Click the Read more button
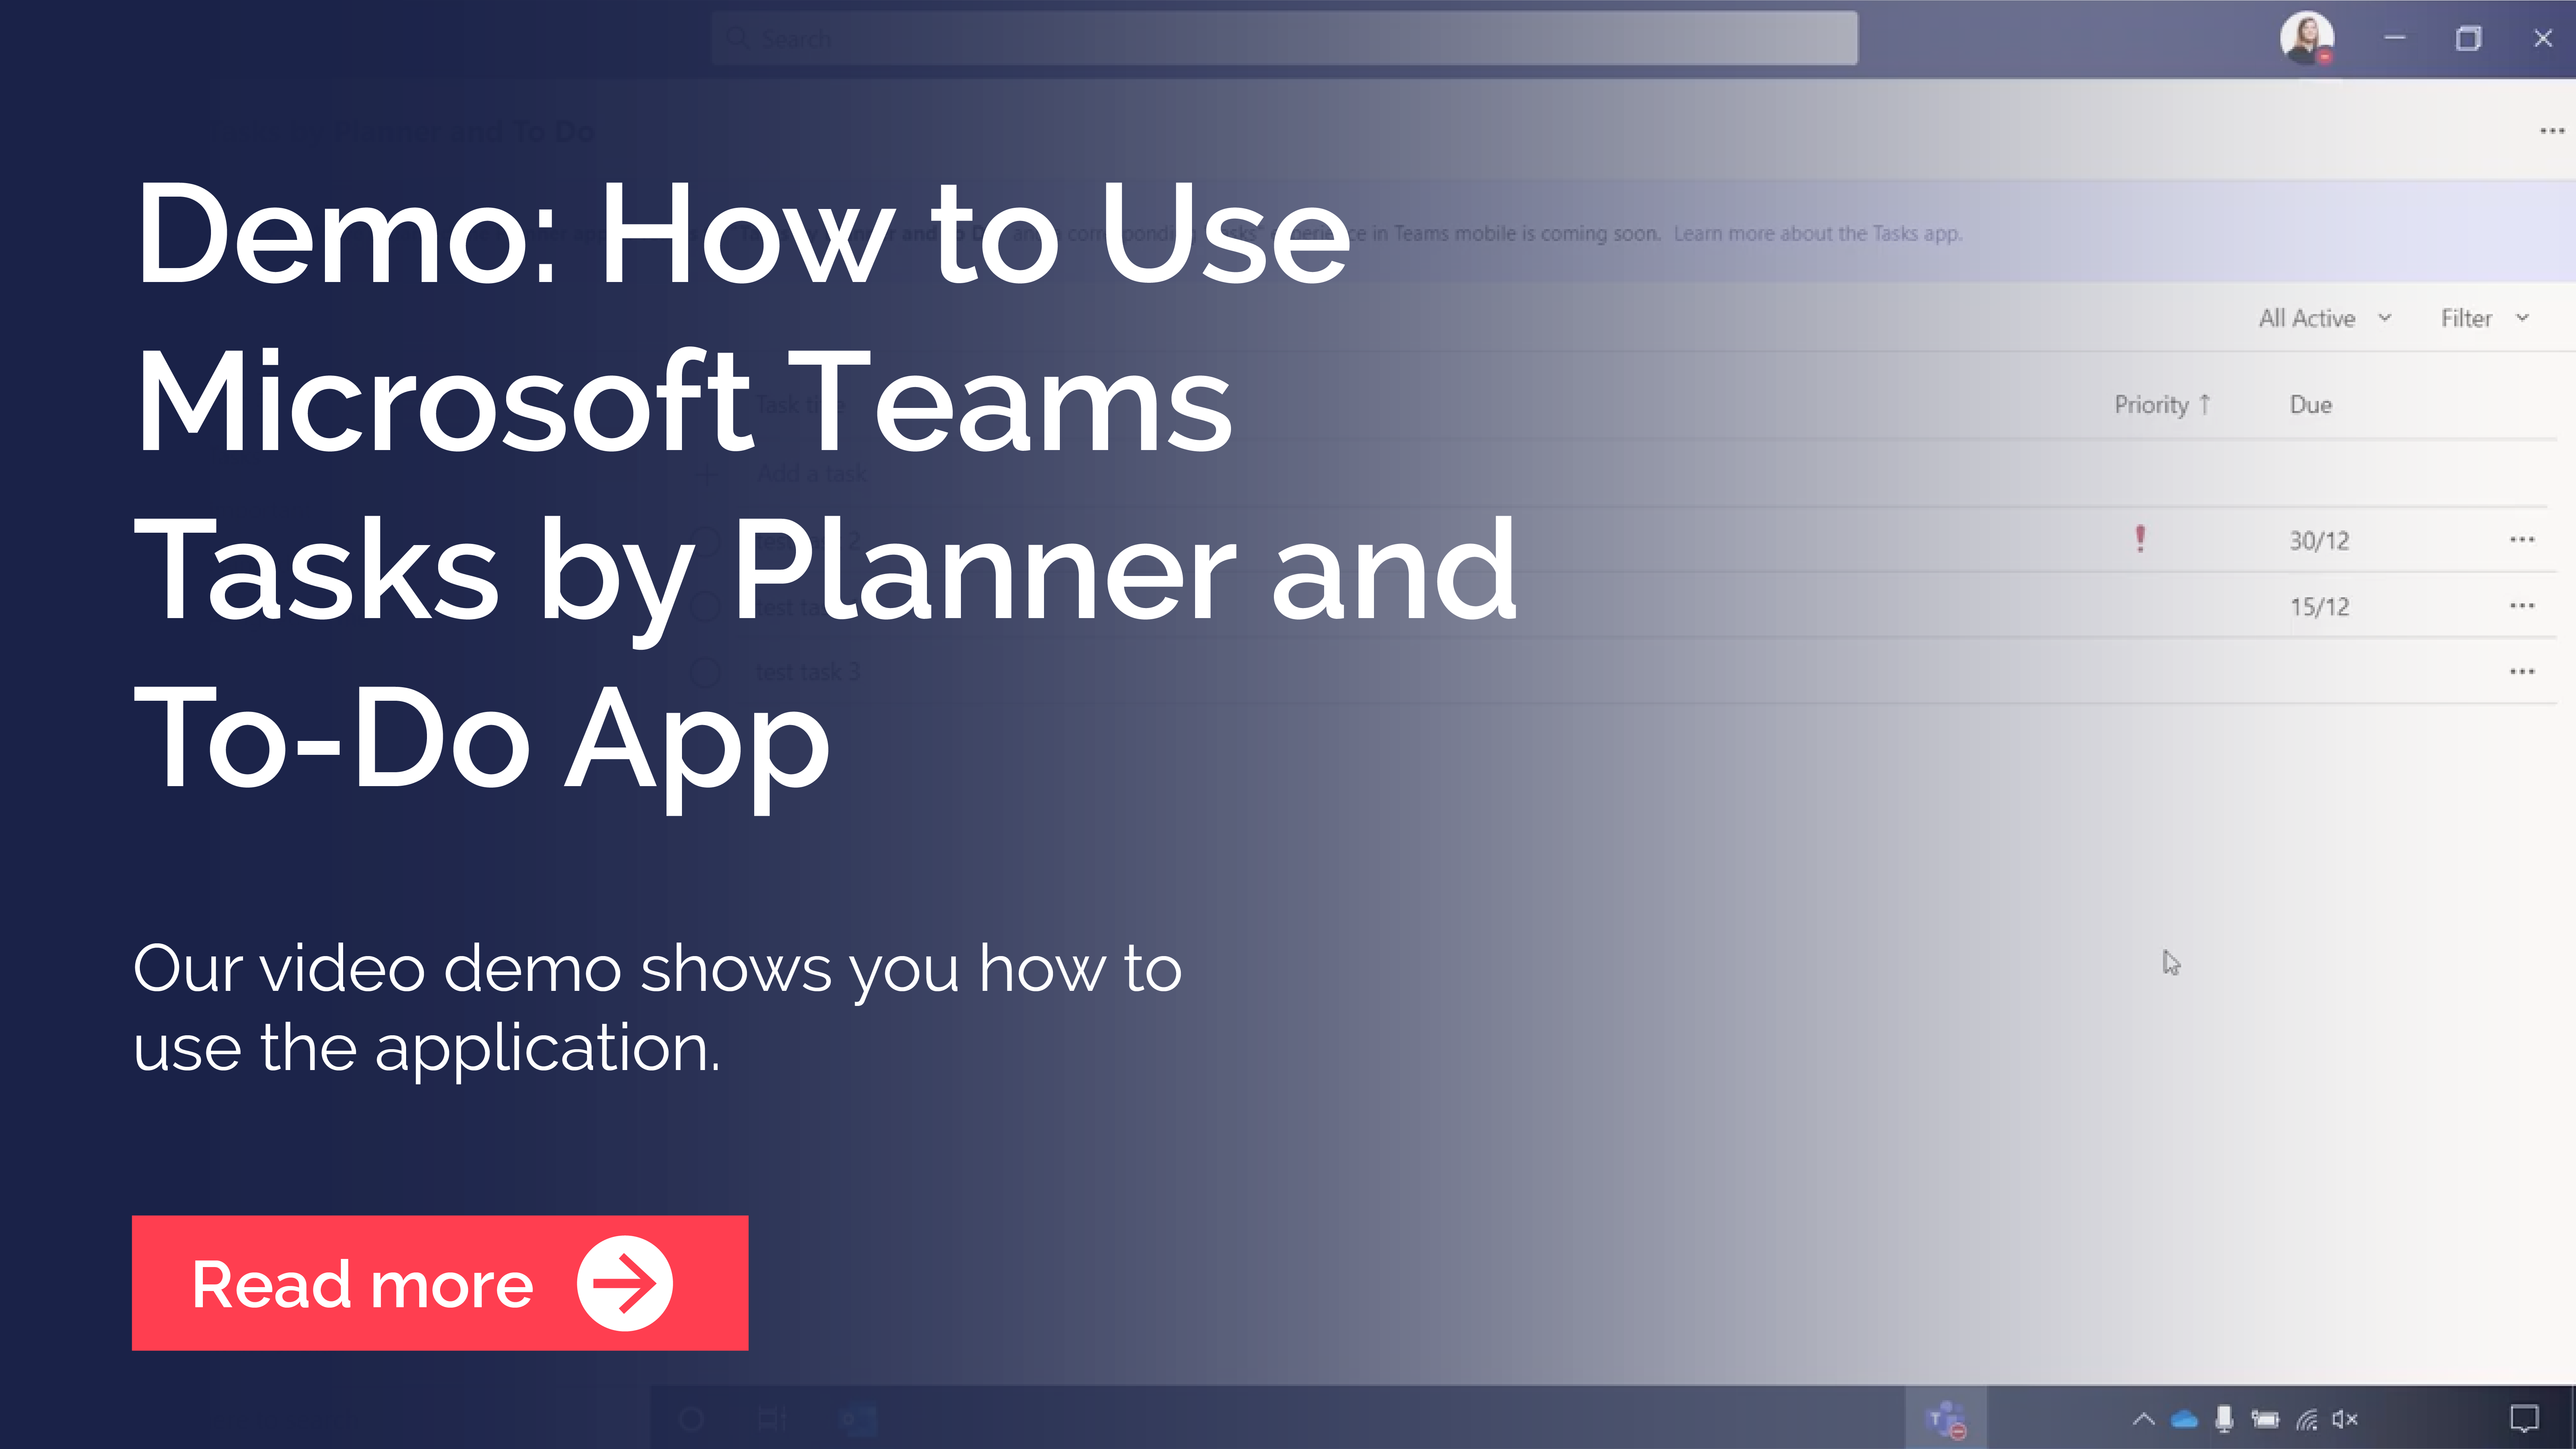 pos(440,1283)
